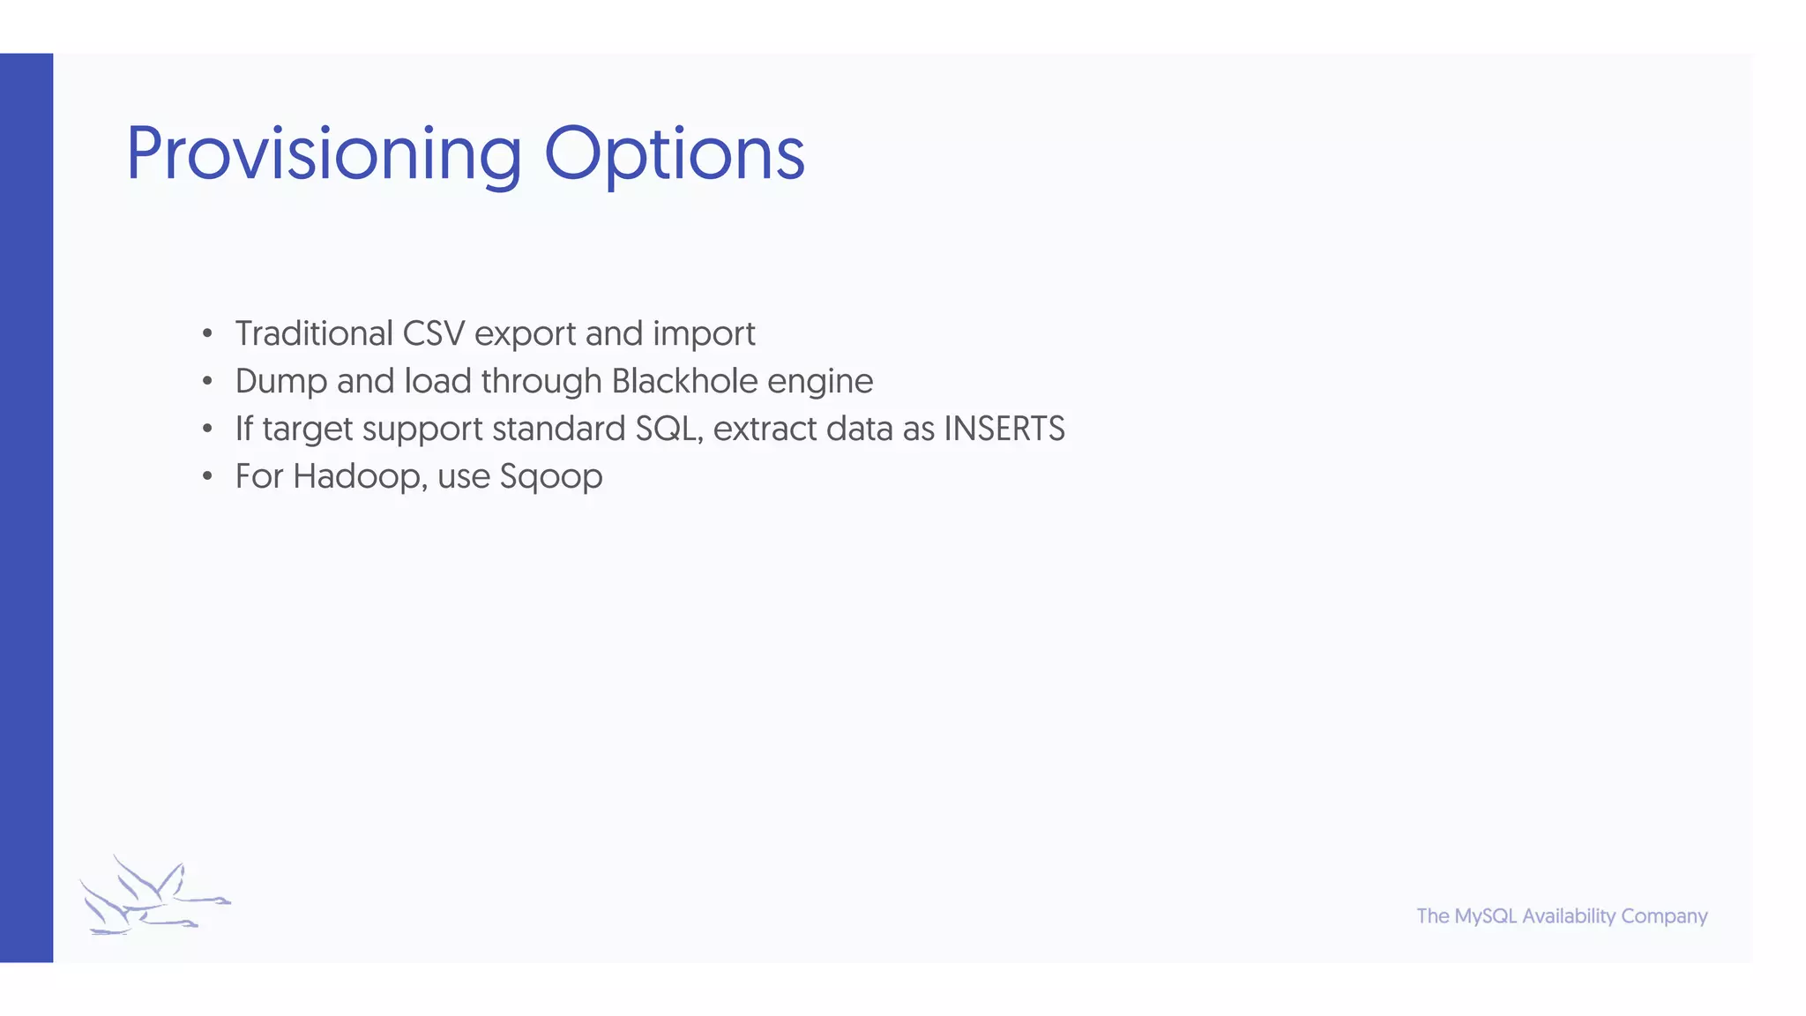This screenshot has height=1016, width=1806.
Task: Select the 'Dump and load through Blackhole engine' line
Action: tap(554, 381)
